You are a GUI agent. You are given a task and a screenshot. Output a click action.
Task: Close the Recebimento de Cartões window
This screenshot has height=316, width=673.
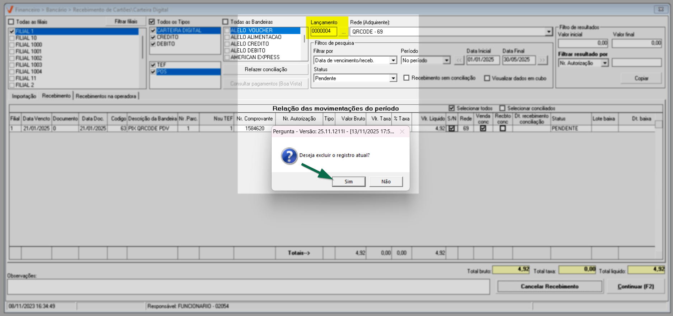pos(661,9)
